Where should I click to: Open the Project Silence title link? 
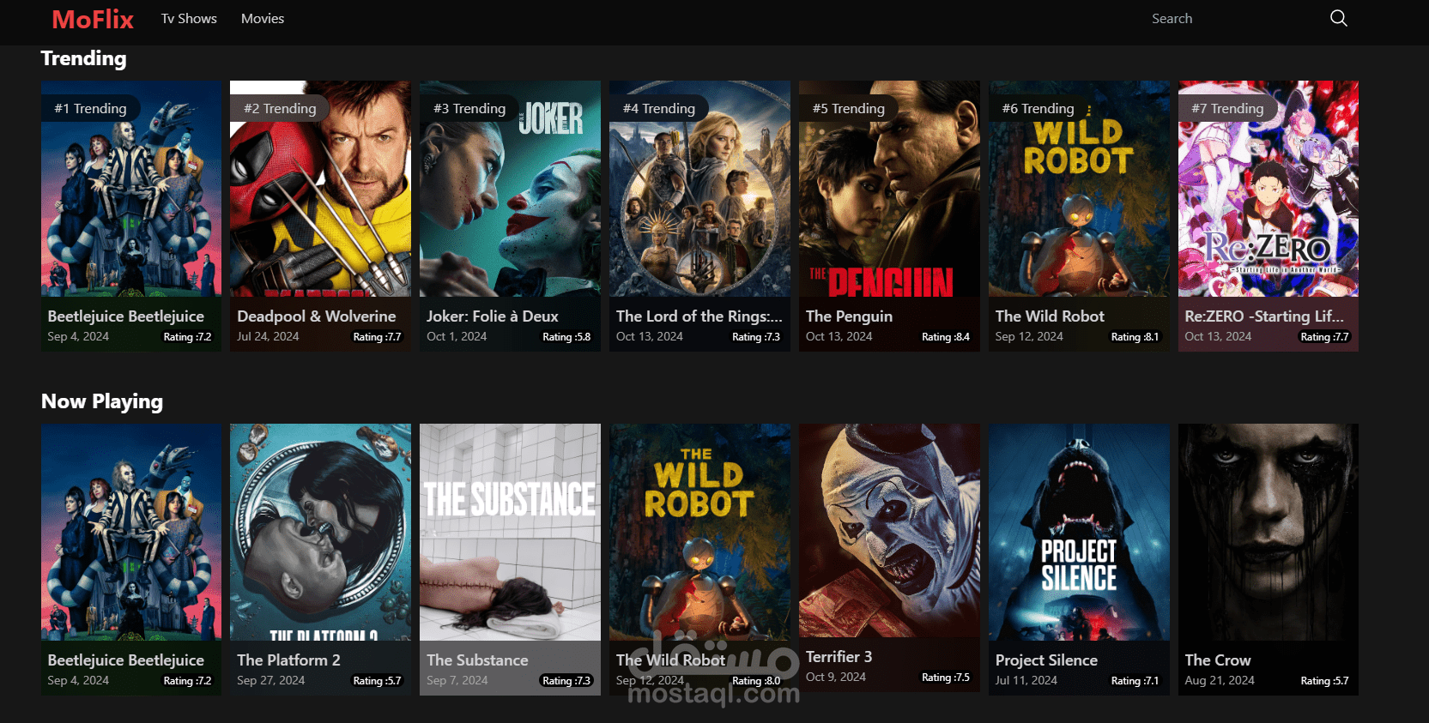[x=1046, y=660]
